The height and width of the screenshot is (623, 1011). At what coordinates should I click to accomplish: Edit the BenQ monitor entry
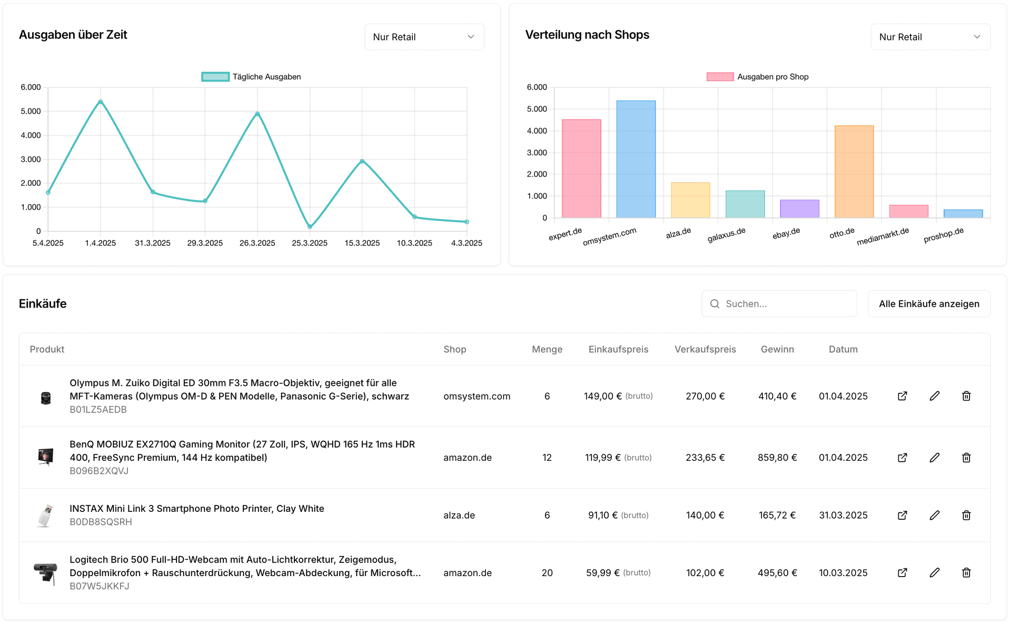point(935,457)
